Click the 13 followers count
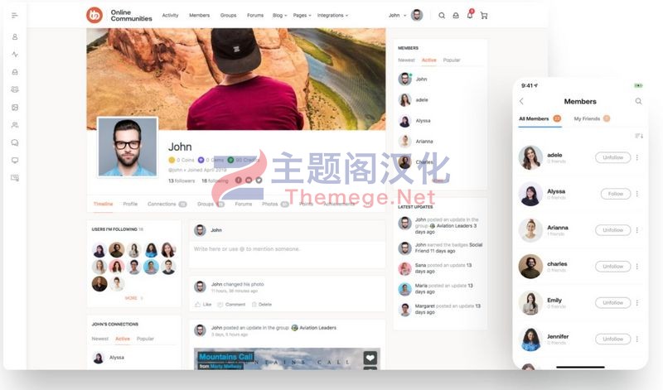Viewport: 663px width, 390px height. 181,181
